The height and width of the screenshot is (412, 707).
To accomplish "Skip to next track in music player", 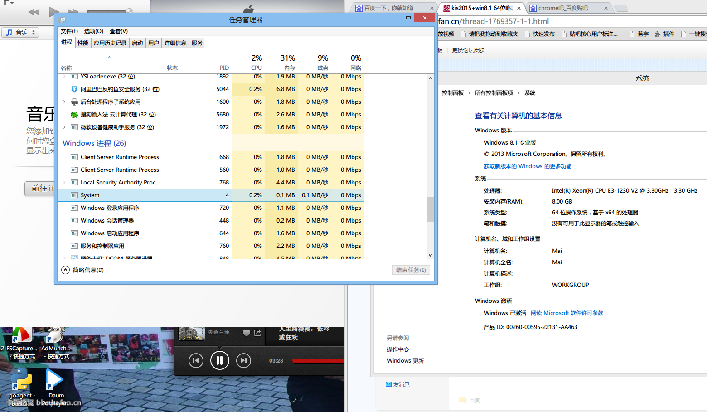I will pos(243,360).
